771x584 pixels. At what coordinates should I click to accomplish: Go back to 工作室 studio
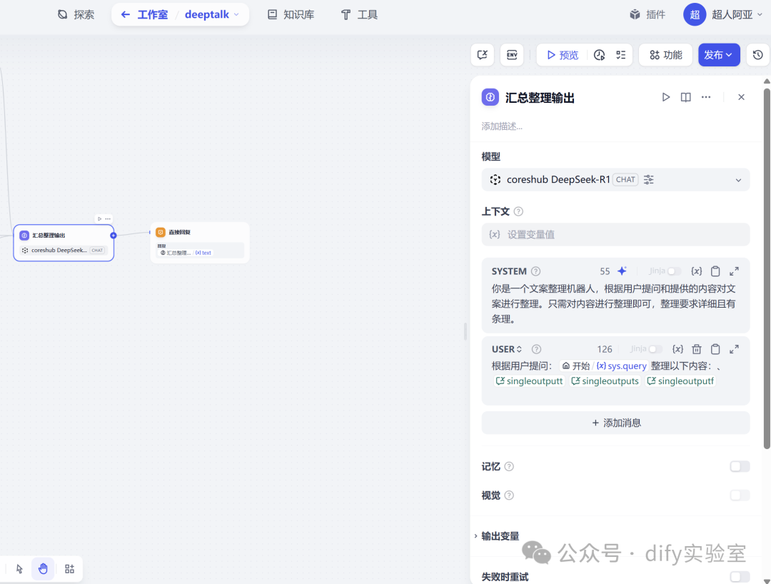pos(144,15)
